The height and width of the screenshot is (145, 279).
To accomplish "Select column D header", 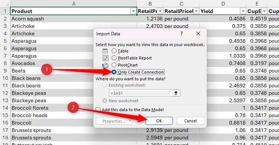I will (223, 4).
